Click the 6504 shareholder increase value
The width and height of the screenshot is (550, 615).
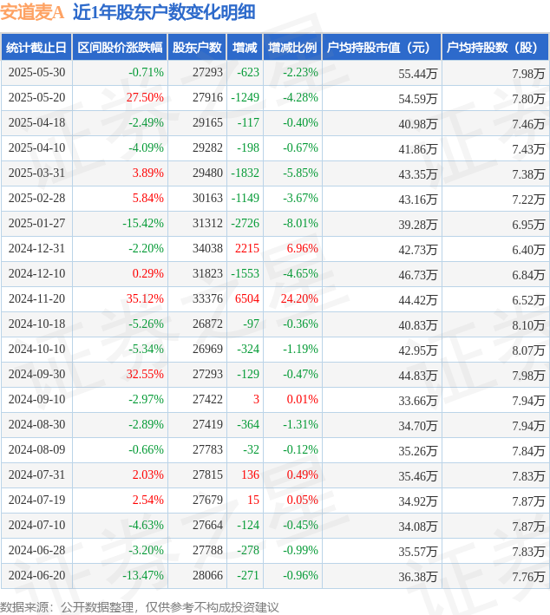point(247,299)
